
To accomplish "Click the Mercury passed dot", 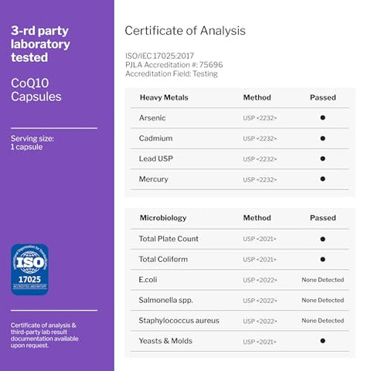I will pos(322,179).
